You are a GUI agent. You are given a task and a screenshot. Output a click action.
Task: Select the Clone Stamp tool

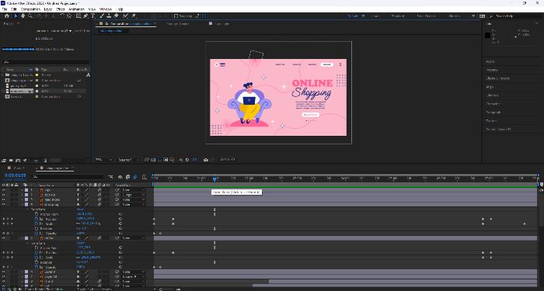109,16
